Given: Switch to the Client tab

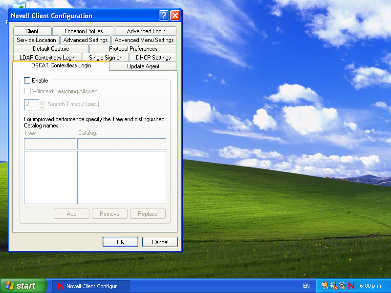Looking at the screenshot, I should [32, 31].
